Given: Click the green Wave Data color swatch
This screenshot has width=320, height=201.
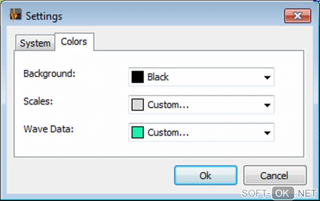Looking at the screenshot, I should [x=137, y=132].
